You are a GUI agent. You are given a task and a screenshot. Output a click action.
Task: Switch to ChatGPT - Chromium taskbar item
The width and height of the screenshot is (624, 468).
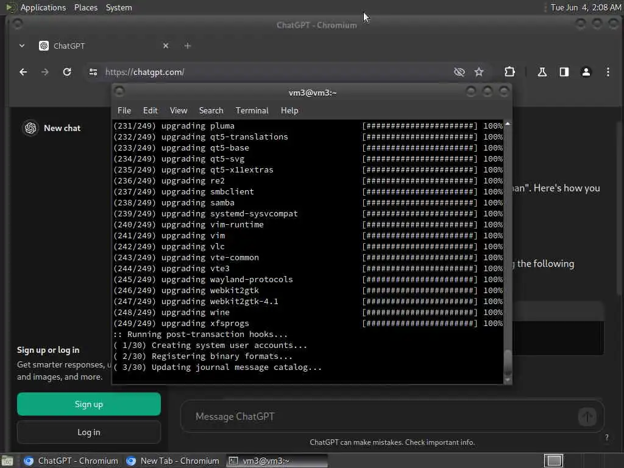[x=71, y=461]
